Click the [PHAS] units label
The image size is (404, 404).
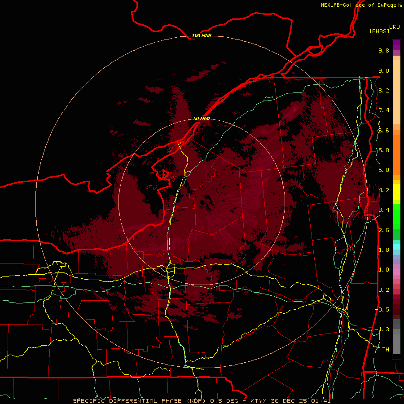[x=379, y=31]
